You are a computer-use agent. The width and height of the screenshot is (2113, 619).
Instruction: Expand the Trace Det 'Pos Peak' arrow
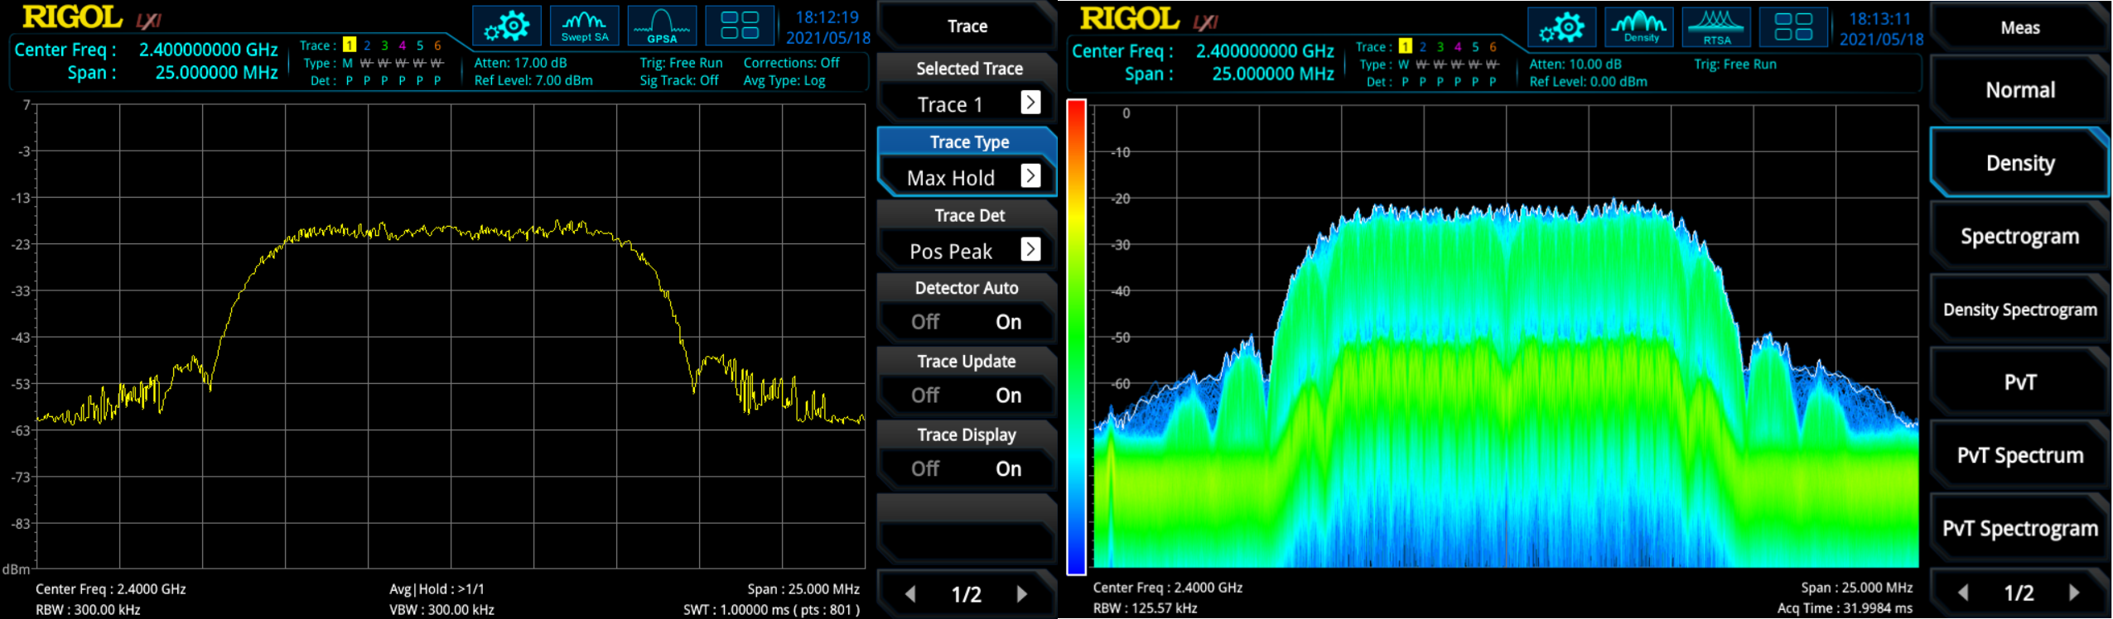pyautogui.click(x=1030, y=249)
